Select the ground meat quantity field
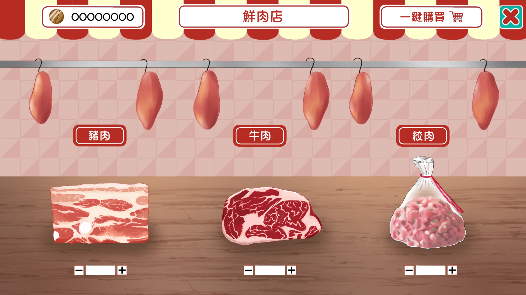 431,270
